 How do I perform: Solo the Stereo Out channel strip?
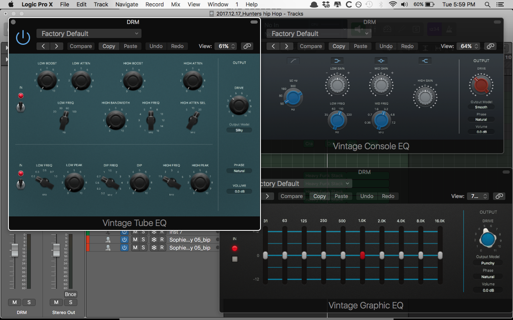tap(71, 302)
